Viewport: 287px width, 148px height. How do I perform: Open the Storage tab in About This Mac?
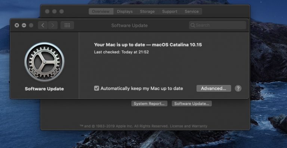147,12
